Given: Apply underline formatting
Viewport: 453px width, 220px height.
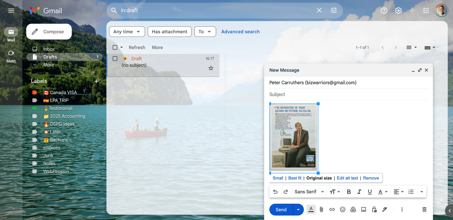Looking at the screenshot, I should (x=370, y=192).
